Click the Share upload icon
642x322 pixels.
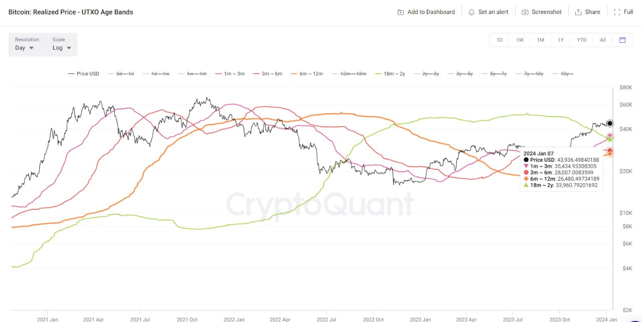click(579, 12)
